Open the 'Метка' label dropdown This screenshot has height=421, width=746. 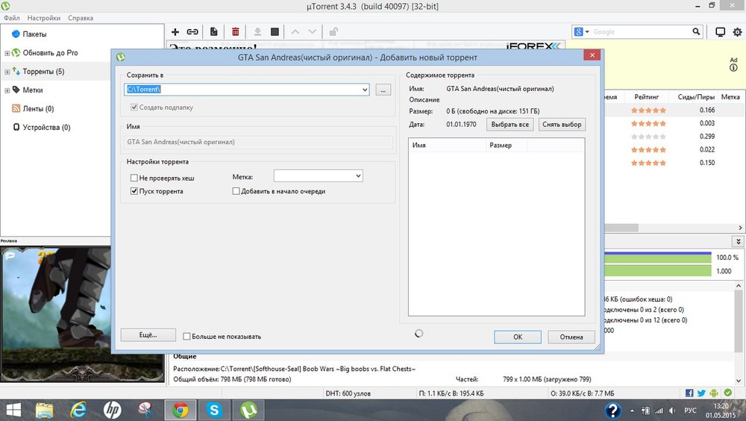coord(358,175)
